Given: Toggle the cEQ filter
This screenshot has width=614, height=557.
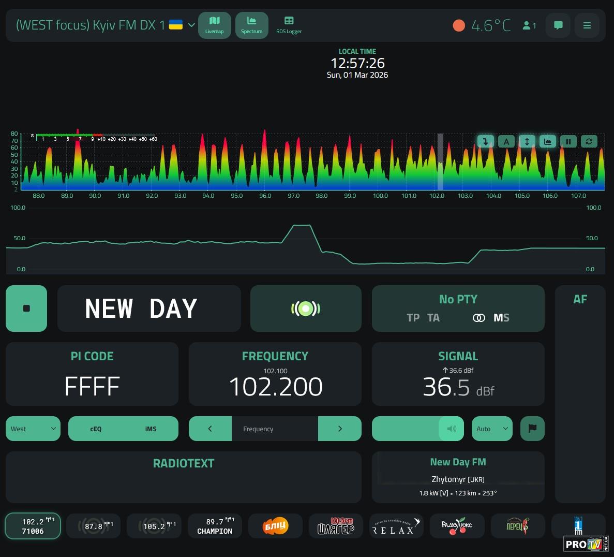Looking at the screenshot, I should 96,429.
